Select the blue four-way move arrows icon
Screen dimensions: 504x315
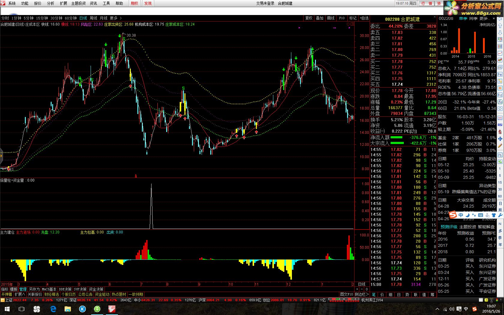[x=500, y=139]
